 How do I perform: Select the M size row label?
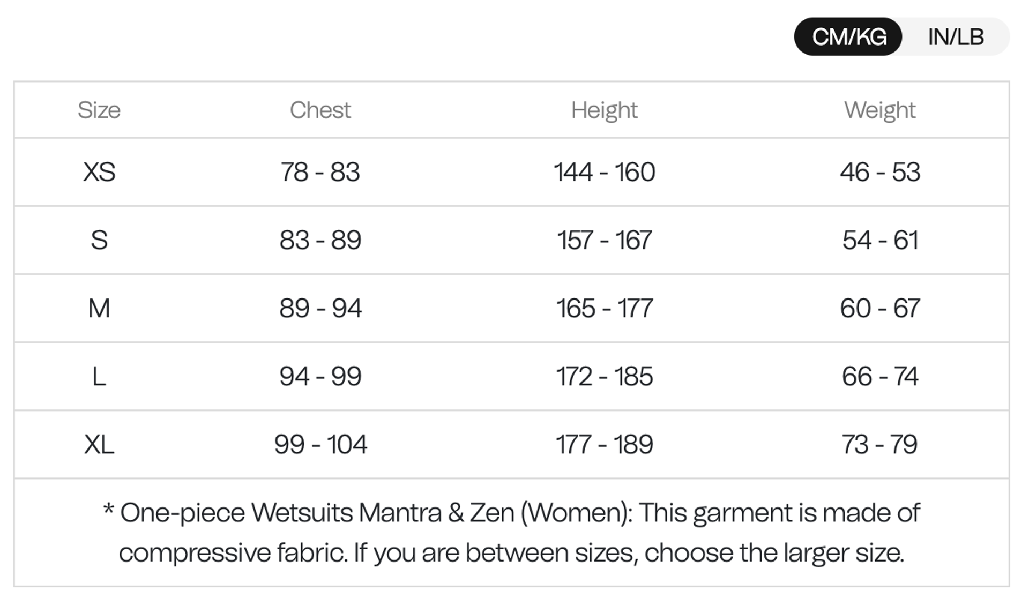99,308
